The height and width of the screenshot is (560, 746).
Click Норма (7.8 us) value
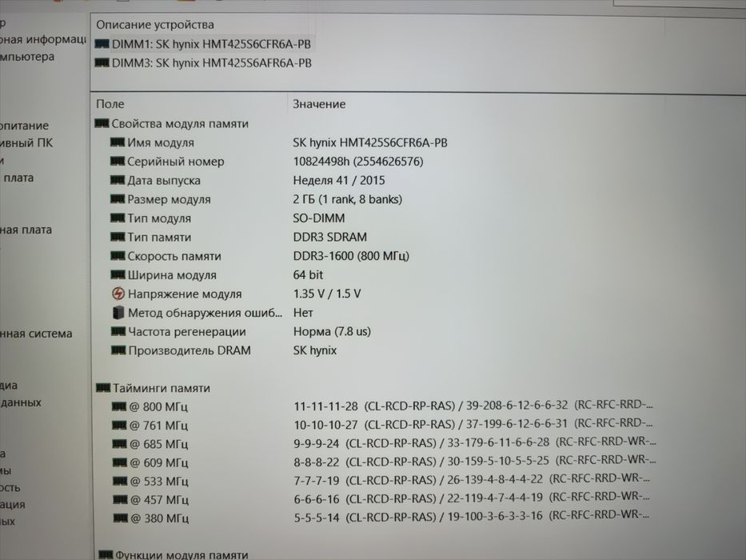[332, 331]
